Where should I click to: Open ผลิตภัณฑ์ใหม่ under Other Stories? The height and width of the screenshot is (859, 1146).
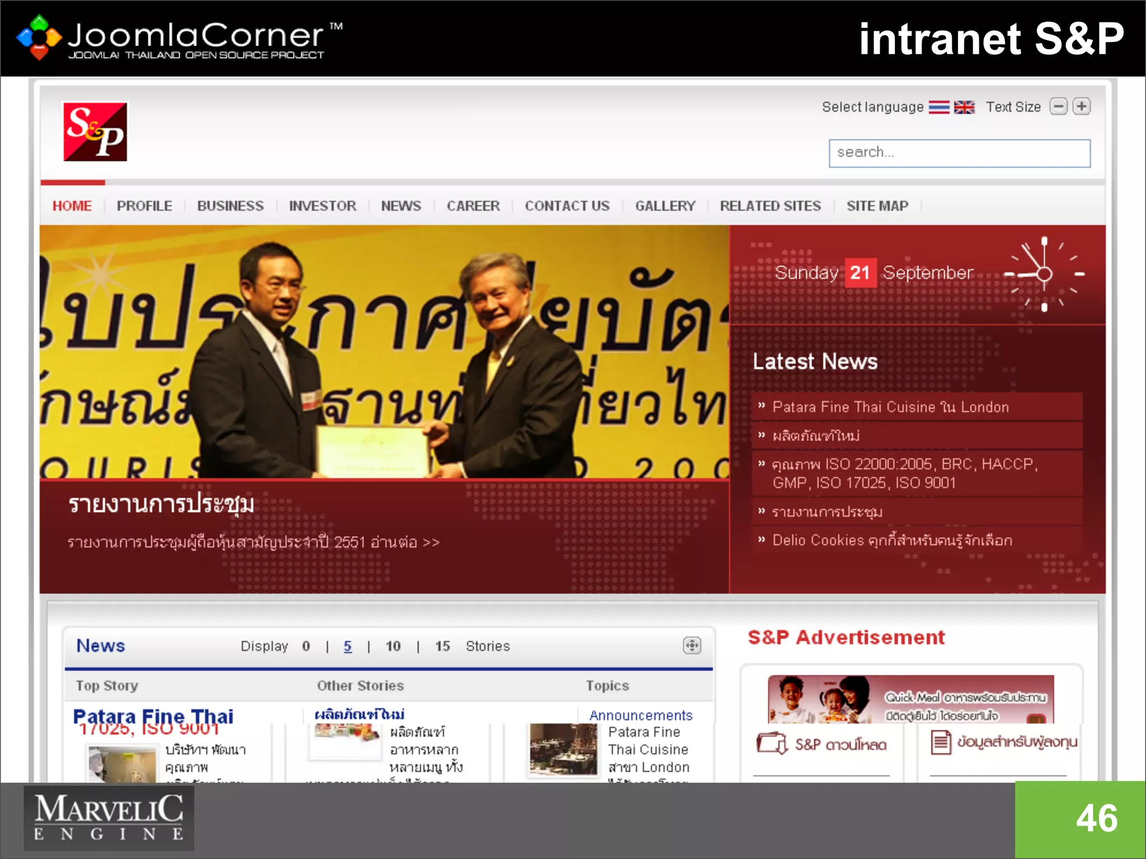[359, 715]
